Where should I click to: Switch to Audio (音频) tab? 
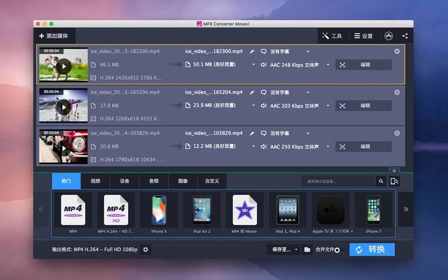(153, 181)
